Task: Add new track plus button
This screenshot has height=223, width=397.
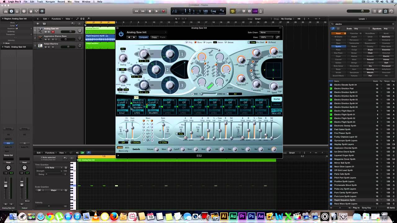Action: [x=38, y=24]
